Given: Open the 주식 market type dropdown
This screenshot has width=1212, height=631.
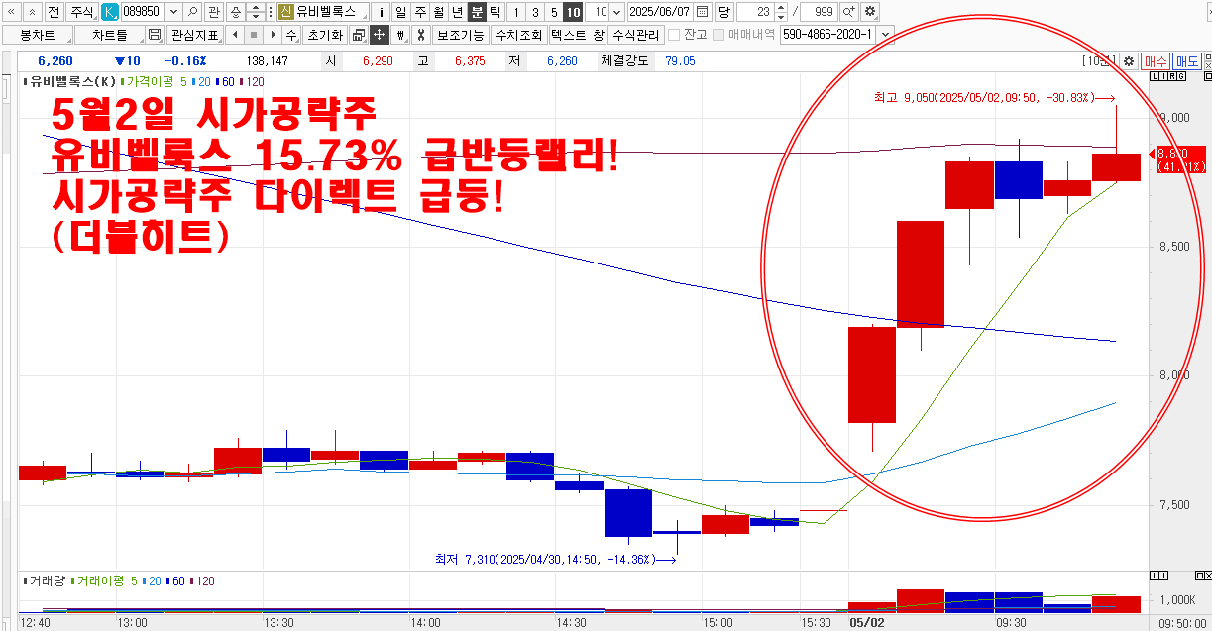Looking at the screenshot, I should pyautogui.click(x=82, y=12).
